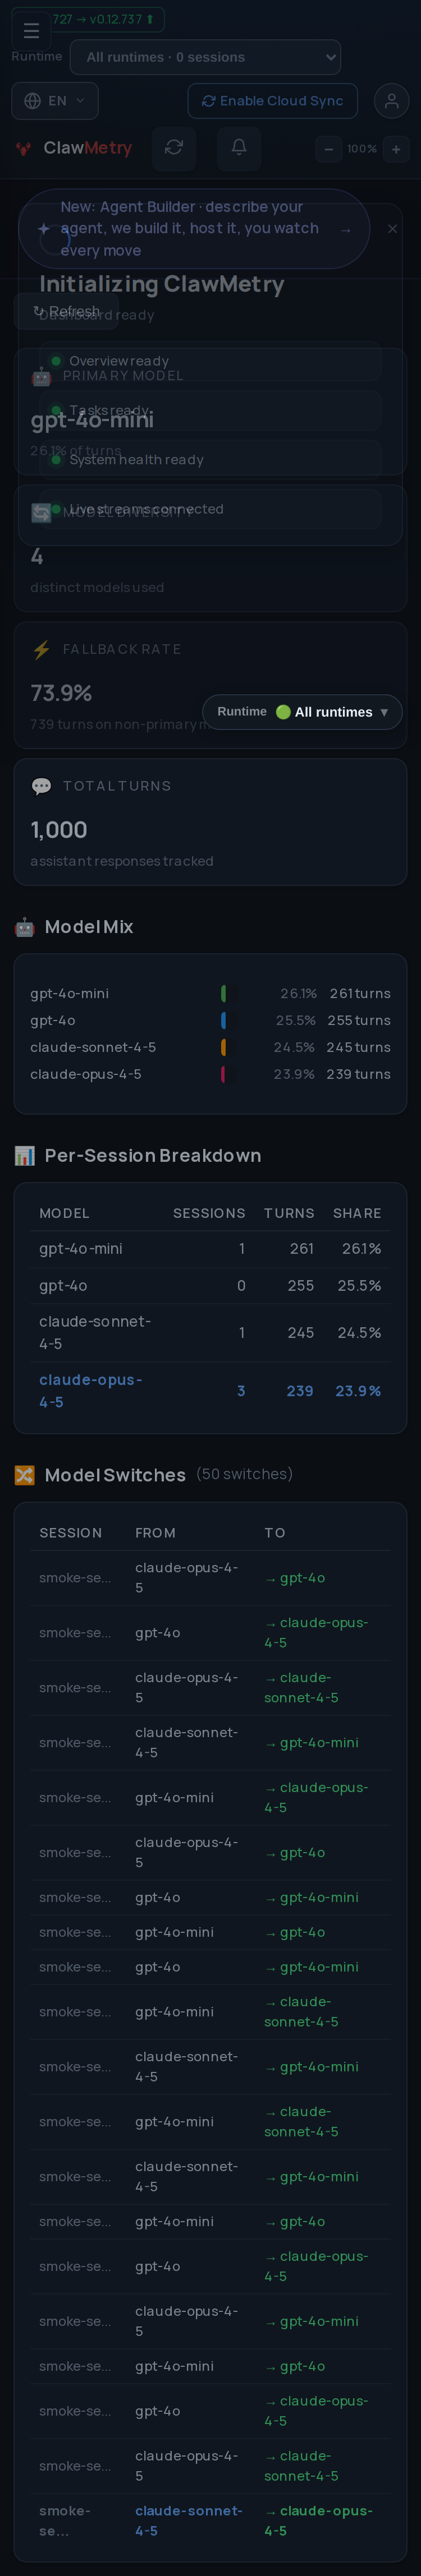The image size is (421, 2576).
Task: Expand the EN language selector
Action: click(x=55, y=101)
